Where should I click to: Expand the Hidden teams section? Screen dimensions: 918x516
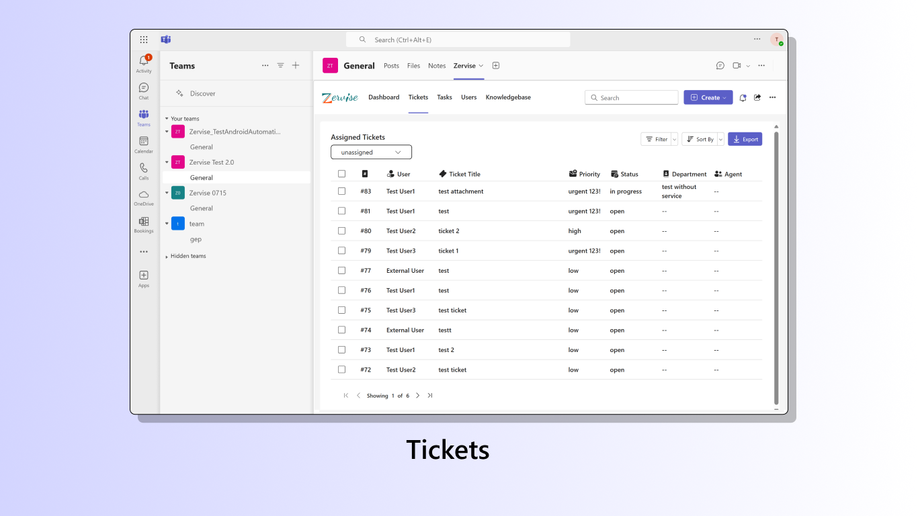coord(167,257)
